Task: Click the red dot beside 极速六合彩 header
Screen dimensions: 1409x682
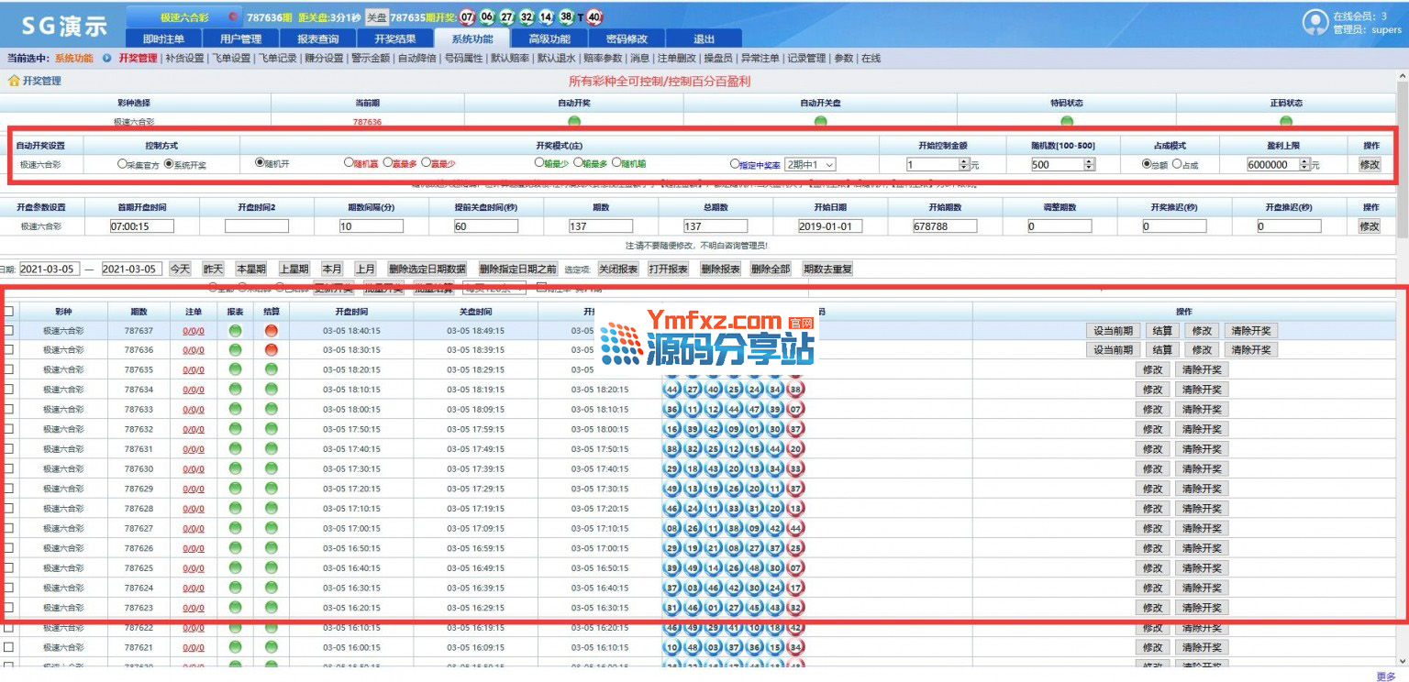Action: (232, 17)
